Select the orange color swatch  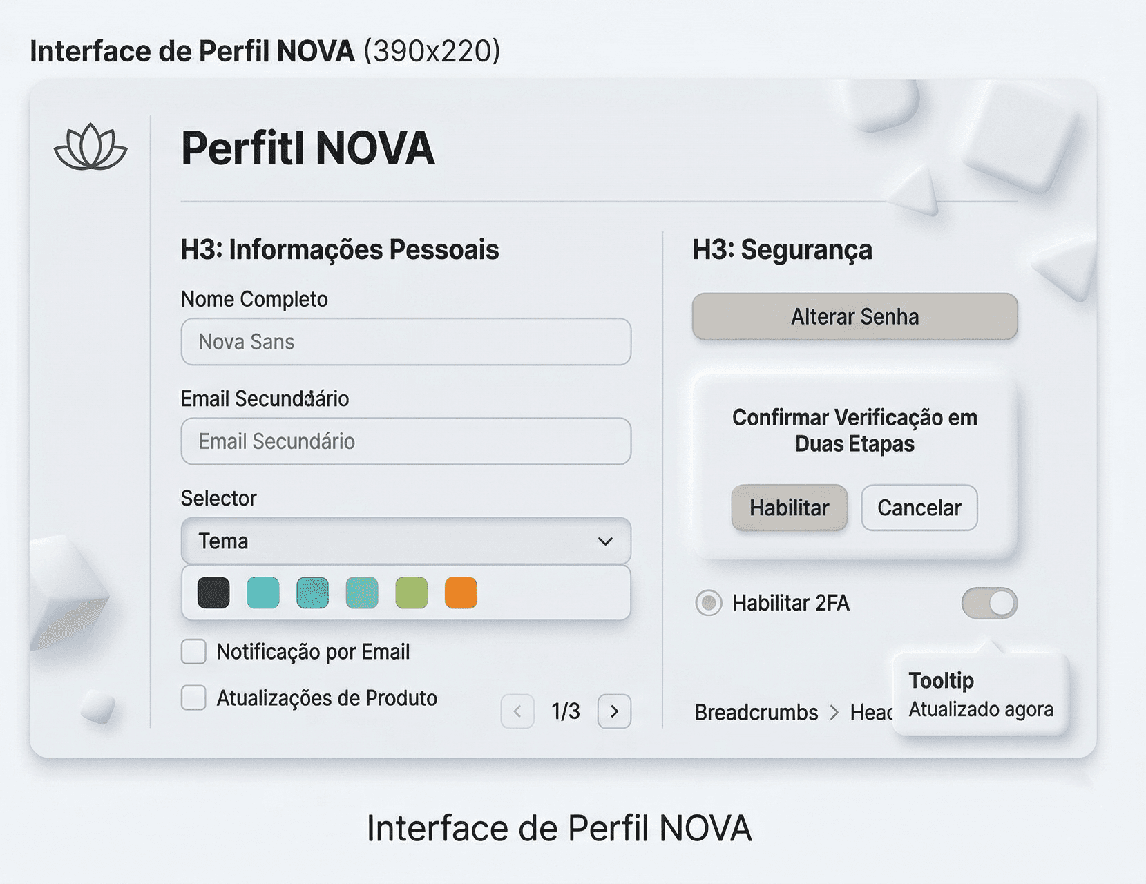[460, 591]
